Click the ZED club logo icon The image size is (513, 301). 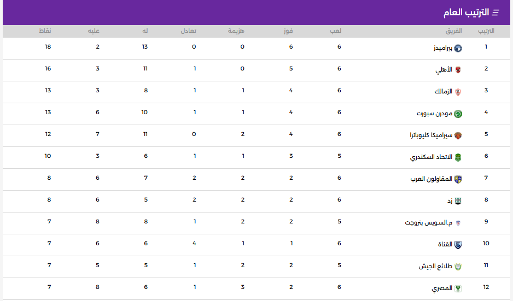[x=458, y=202]
